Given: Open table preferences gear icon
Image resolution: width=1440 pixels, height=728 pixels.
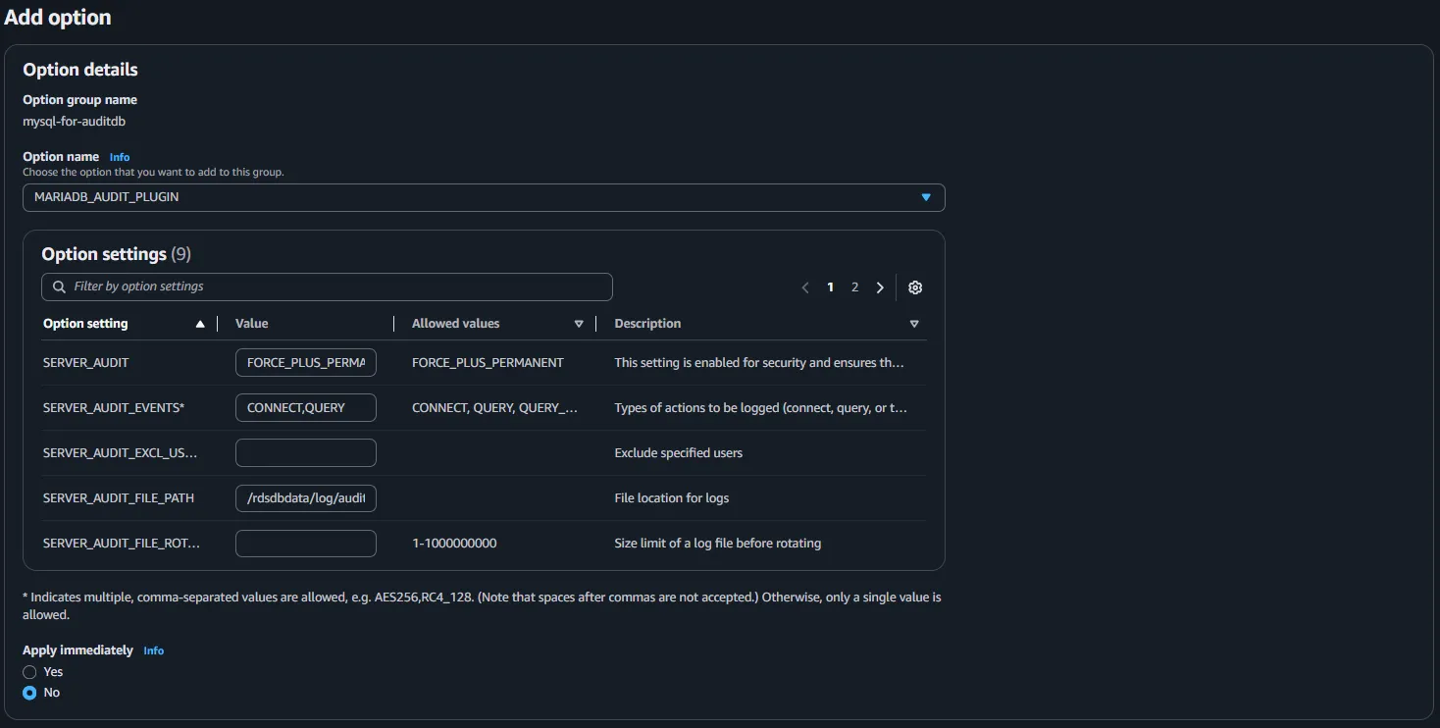Looking at the screenshot, I should [x=915, y=287].
